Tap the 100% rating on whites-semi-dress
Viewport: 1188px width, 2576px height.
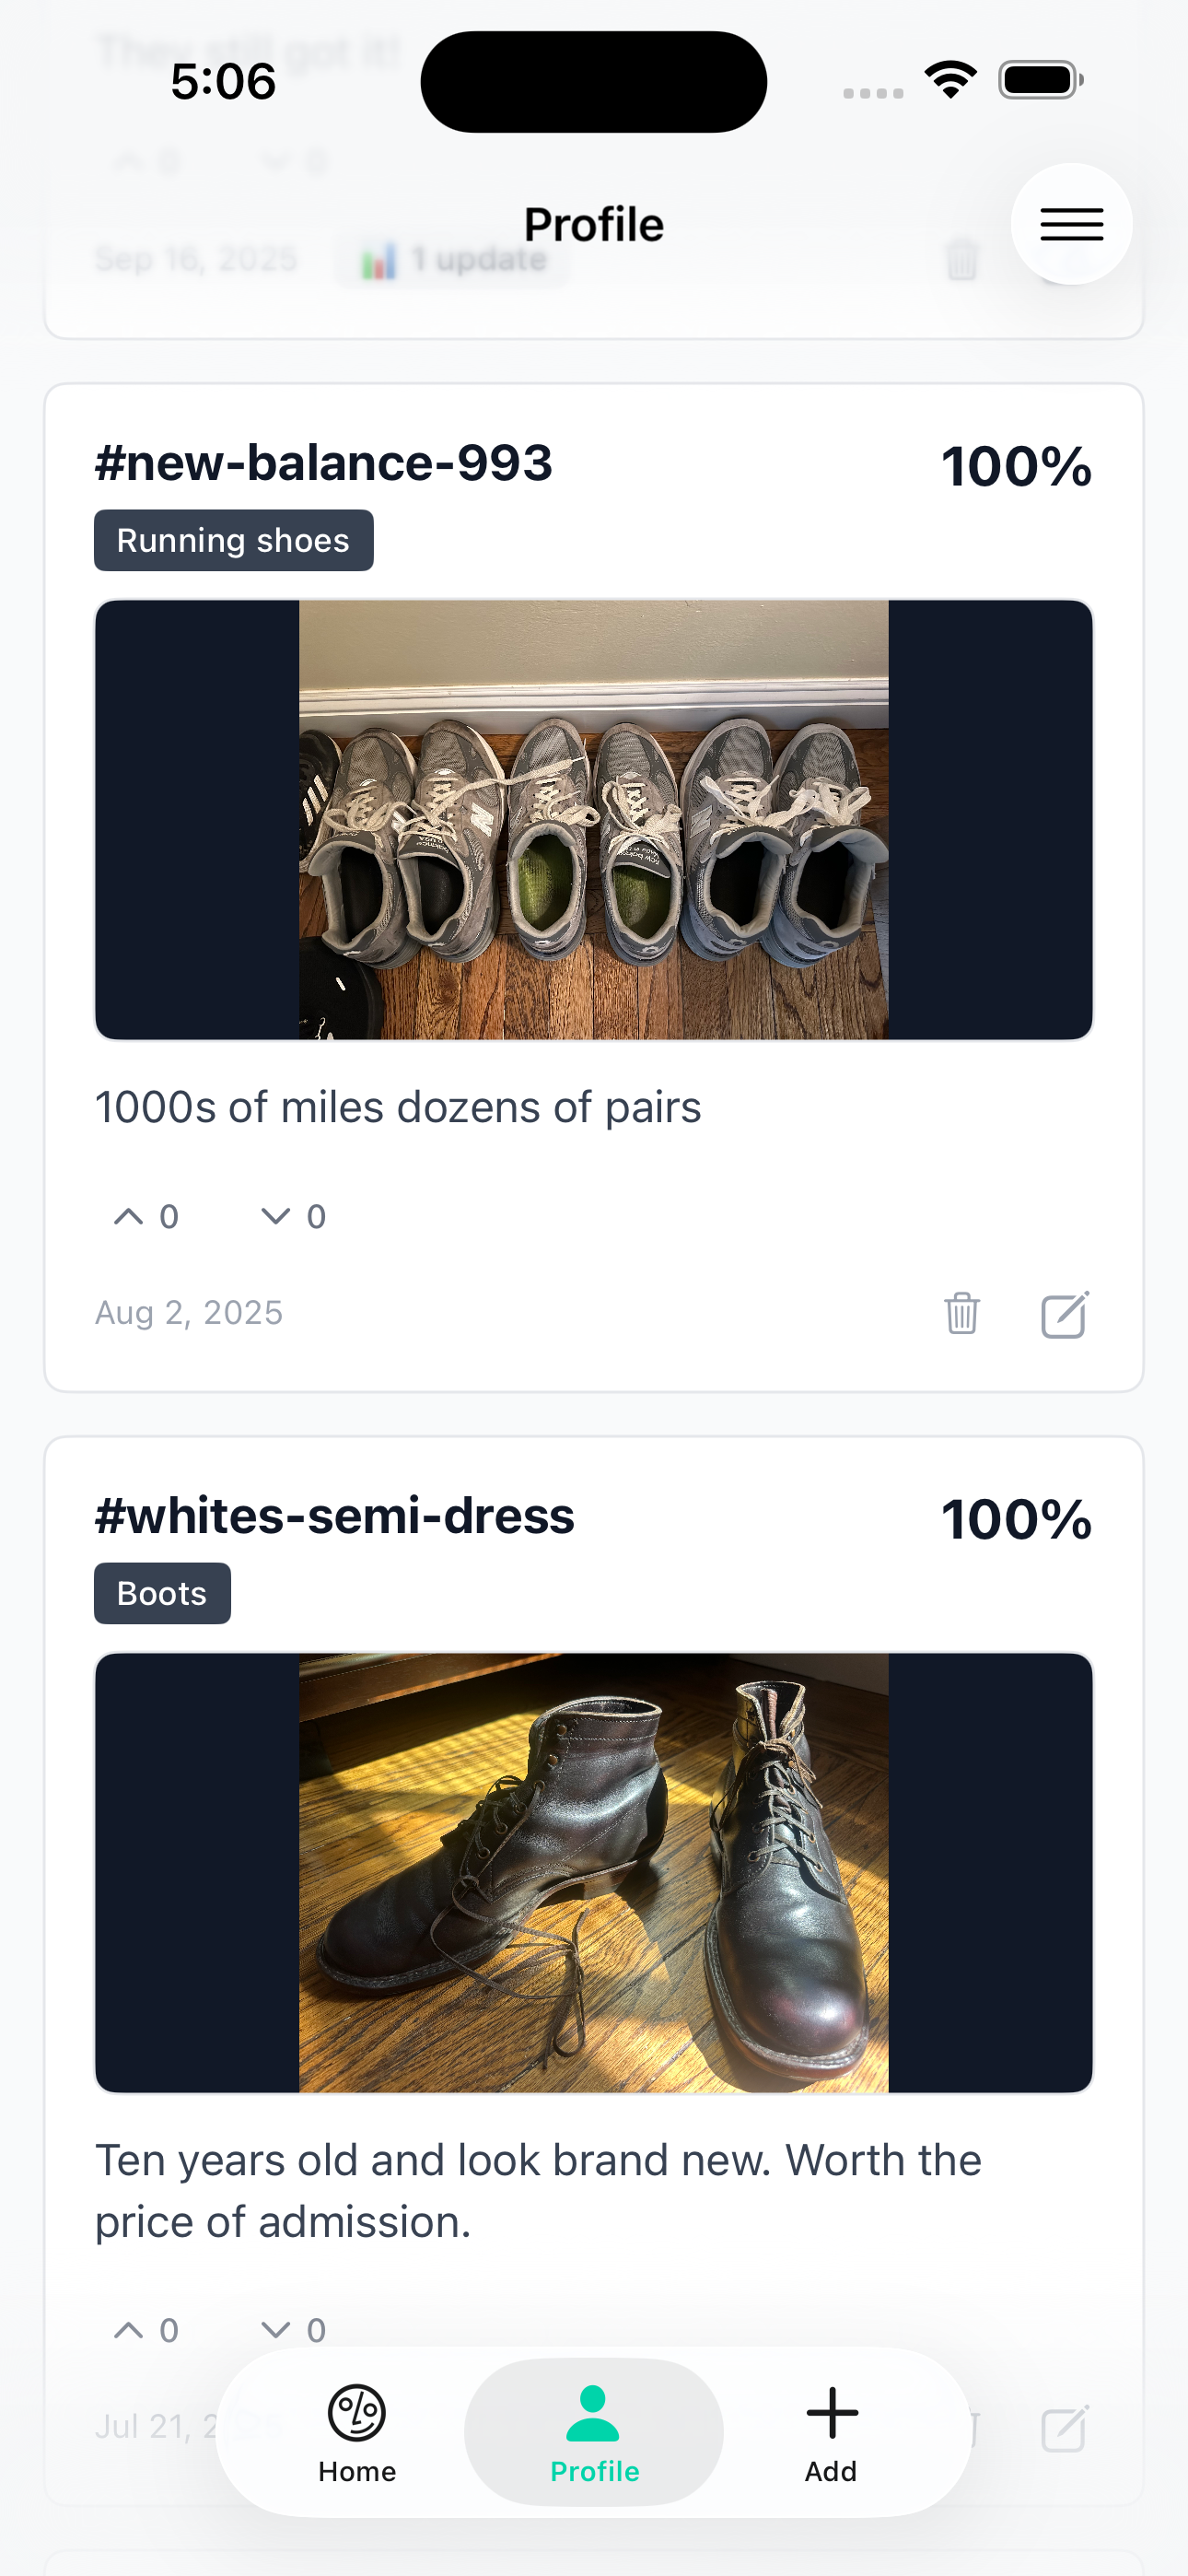(1015, 1520)
